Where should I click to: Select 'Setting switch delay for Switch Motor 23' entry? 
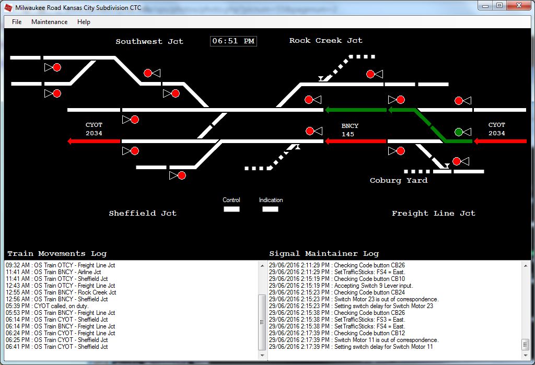(351, 306)
